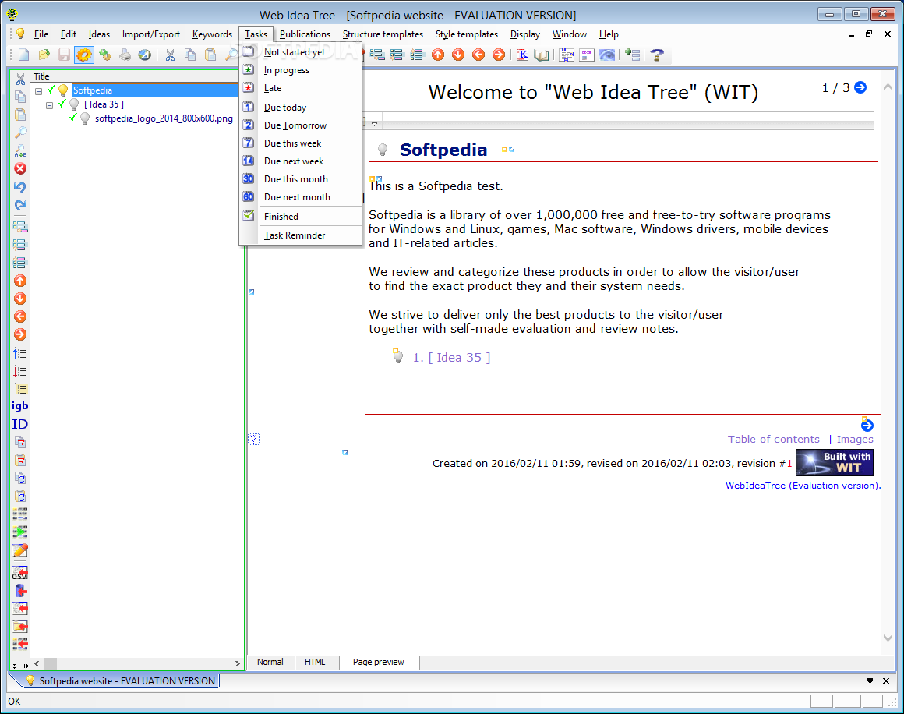
Task: Click the Cut scissors icon in top toolbar
Action: point(170,55)
